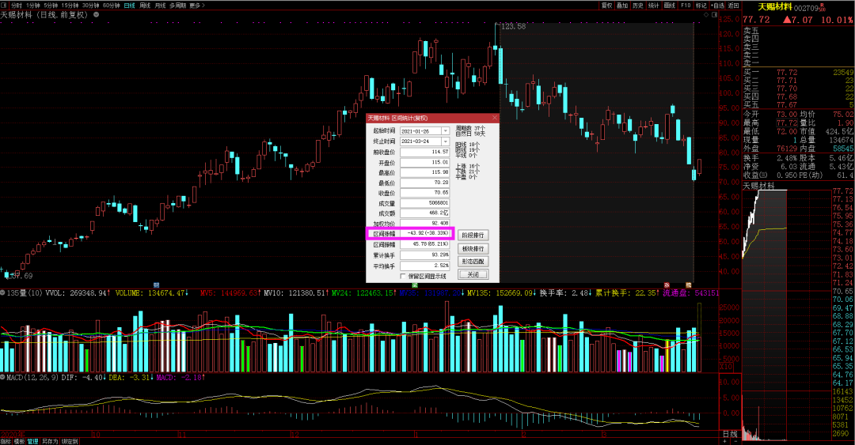Click the side panel toggle icon beside diamond
The image size is (855, 445).
point(714,15)
